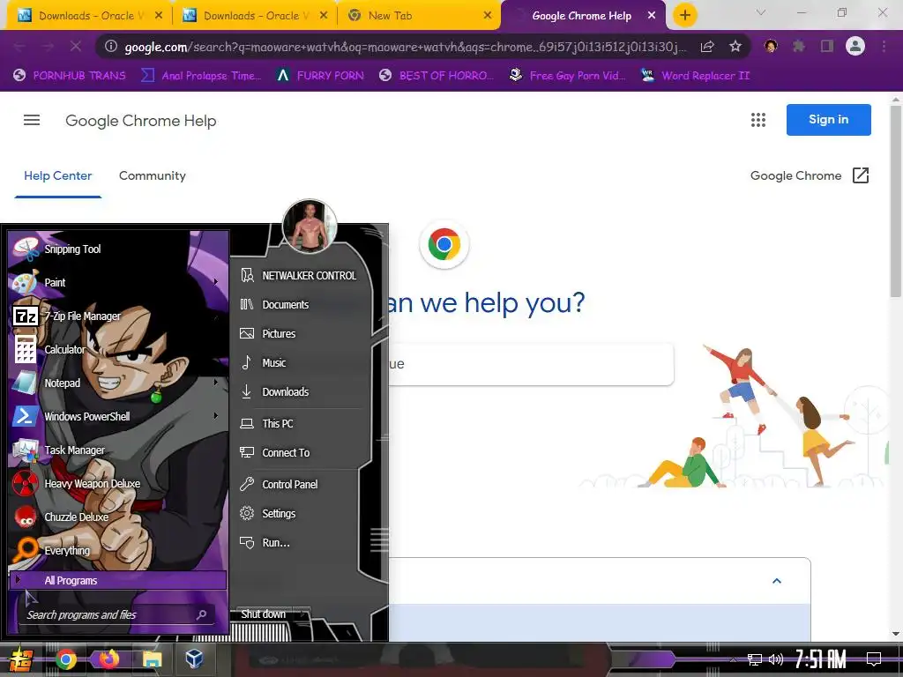
Task: Open Chrome profile avatar
Action: pos(855,46)
